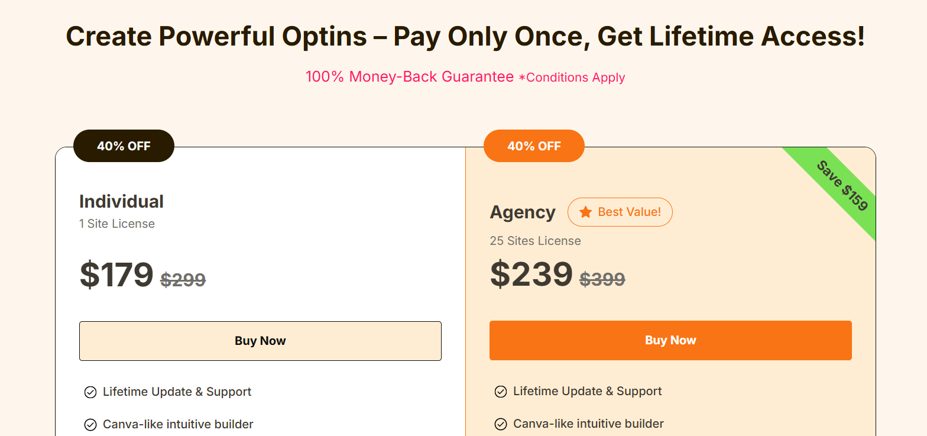Viewport: 927px width, 436px height.
Task: Click the dark 40% OFF badge on Individual
Action: [124, 146]
